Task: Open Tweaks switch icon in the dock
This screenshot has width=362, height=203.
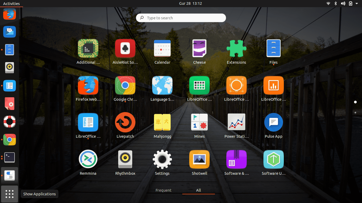Action: [x=10, y=176]
